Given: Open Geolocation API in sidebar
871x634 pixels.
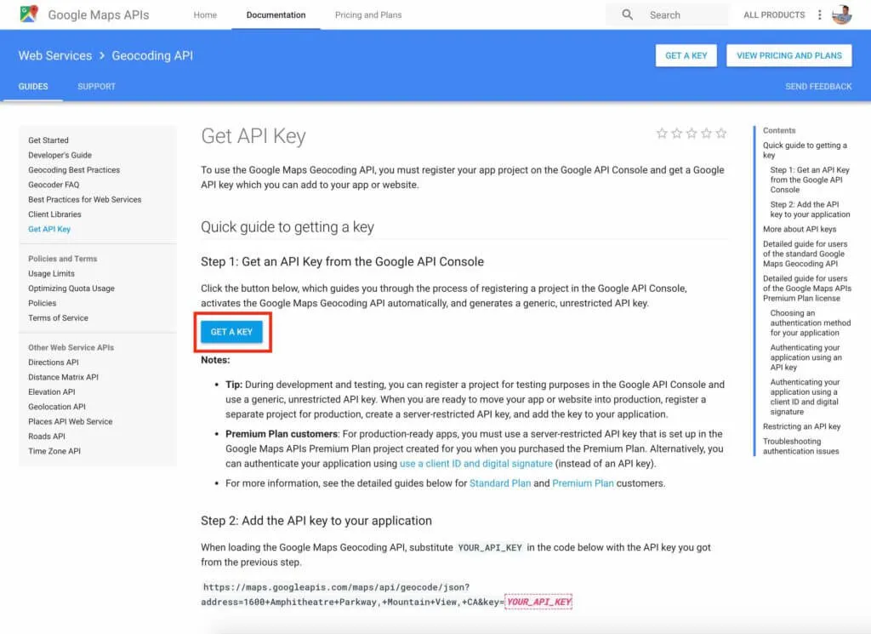Looking at the screenshot, I should tap(57, 407).
